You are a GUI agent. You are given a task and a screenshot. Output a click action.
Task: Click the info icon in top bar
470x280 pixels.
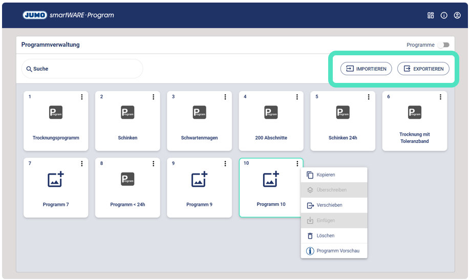(x=444, y=15)
